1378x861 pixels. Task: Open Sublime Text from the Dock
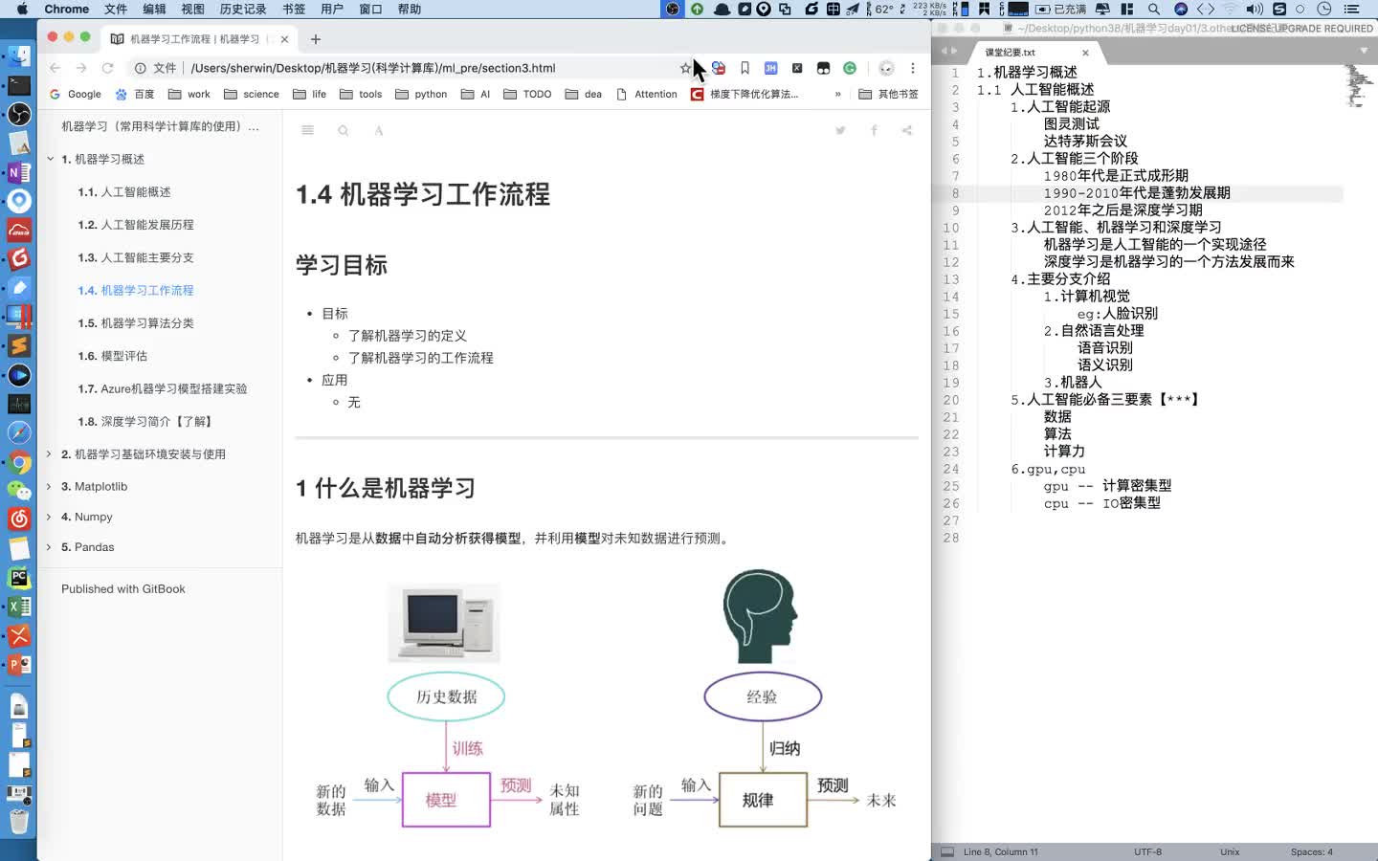pos(19,345)
